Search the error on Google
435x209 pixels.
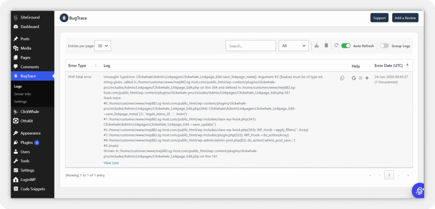[354, 78]
